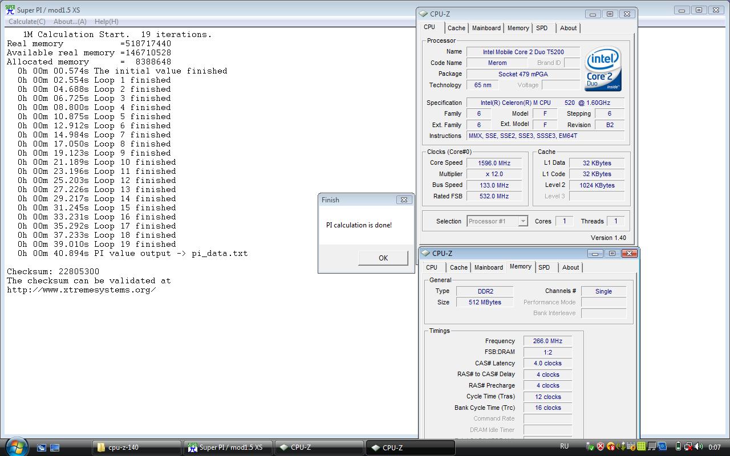The image size is (730, 456).
Task: Click the http://www.xtremesystems.org/ text line
Action: pyautogui.click(x=82, y=290)
